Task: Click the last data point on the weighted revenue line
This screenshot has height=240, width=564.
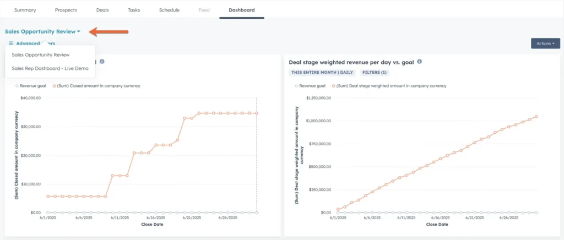Action: [x=536, y=116]
